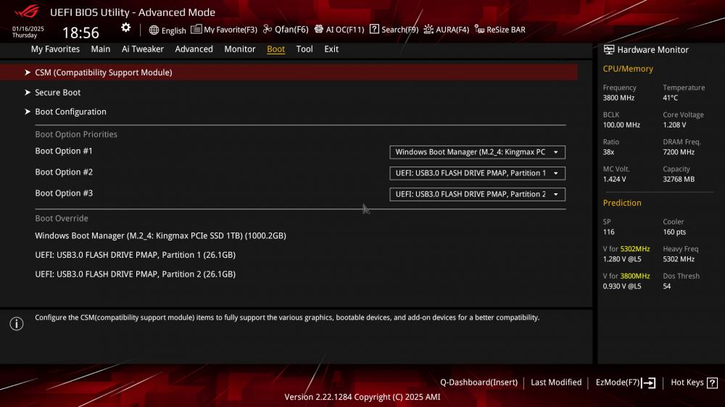Open the Advanced tab

click(194, 49)
